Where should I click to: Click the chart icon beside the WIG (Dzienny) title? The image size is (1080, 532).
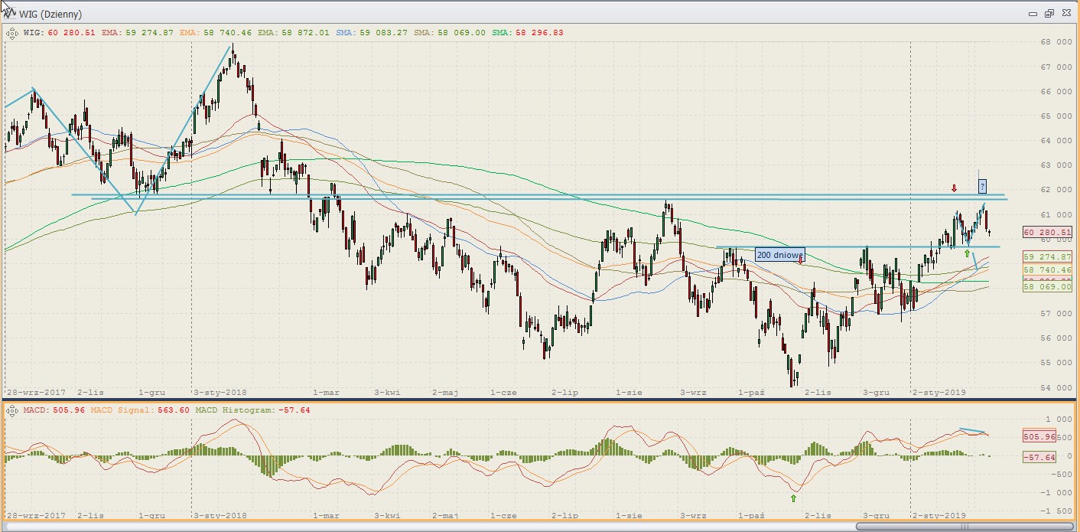point(8,13)
